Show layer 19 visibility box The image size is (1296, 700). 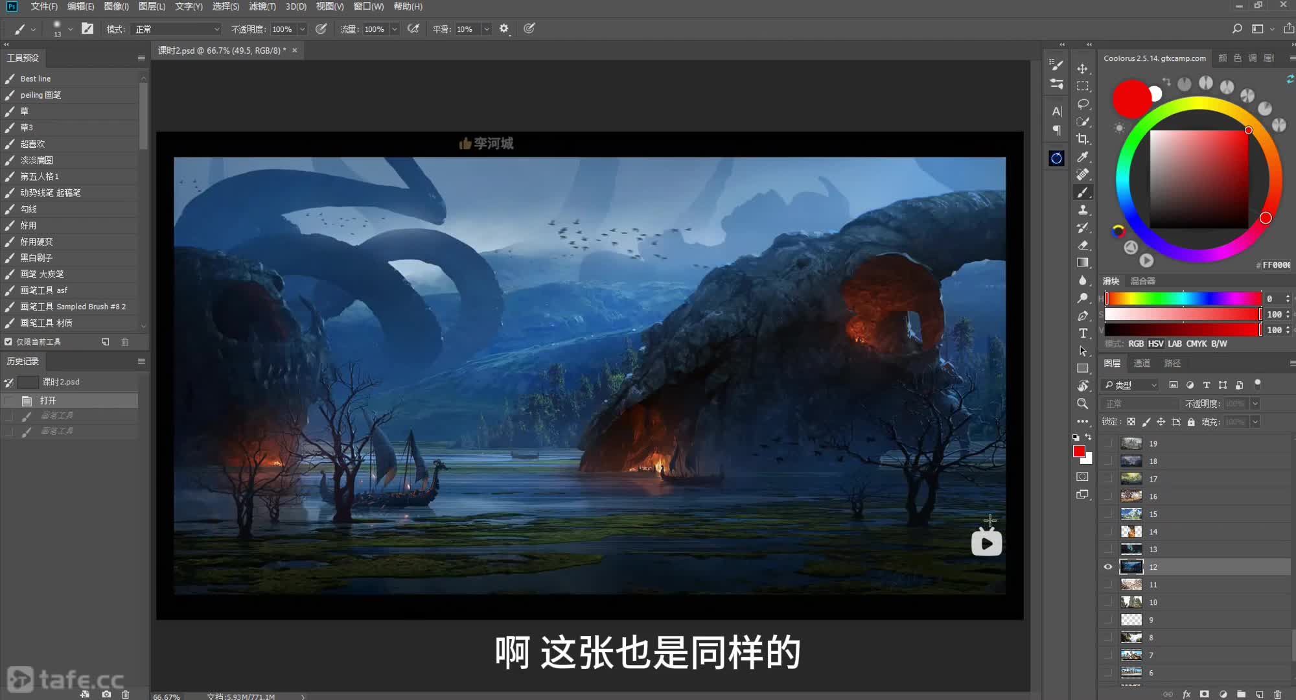[x=1108, y=443]
